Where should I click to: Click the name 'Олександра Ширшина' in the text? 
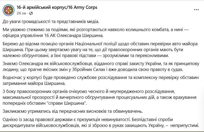click(x=80, y=36)
